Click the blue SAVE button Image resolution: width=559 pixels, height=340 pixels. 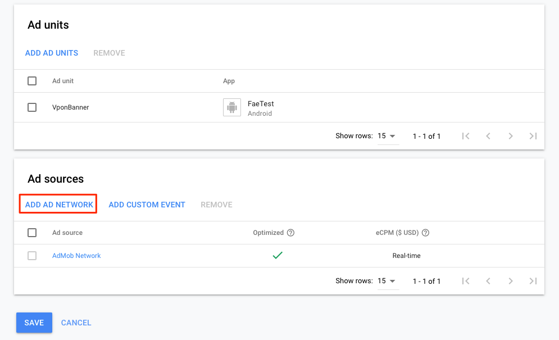pos(34,323)
